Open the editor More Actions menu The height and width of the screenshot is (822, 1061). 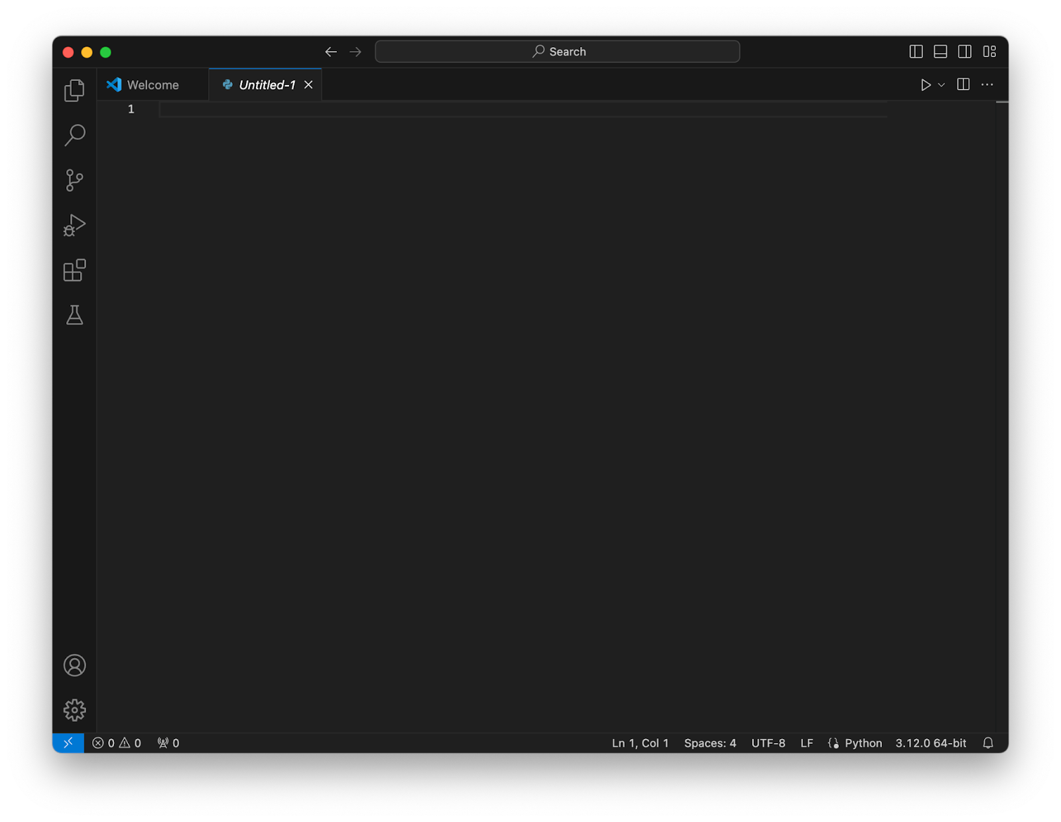[x=987, y=84]
